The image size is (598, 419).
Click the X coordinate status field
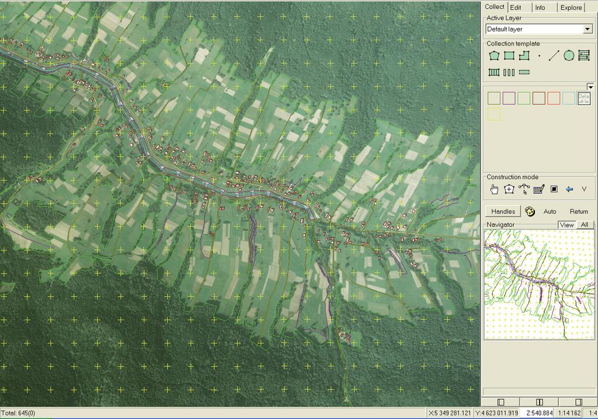pyautogui.click(x=450, y=413)
